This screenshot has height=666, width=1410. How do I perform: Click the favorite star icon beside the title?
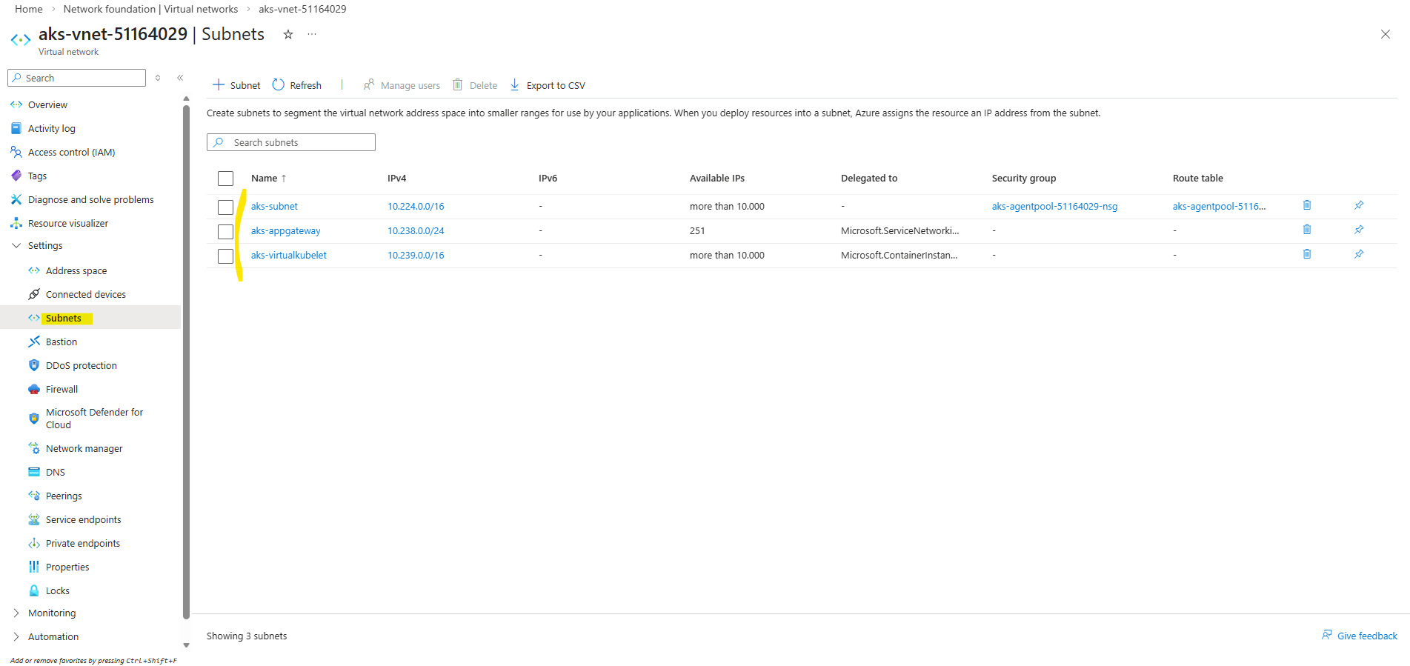[x=288, y=35]
